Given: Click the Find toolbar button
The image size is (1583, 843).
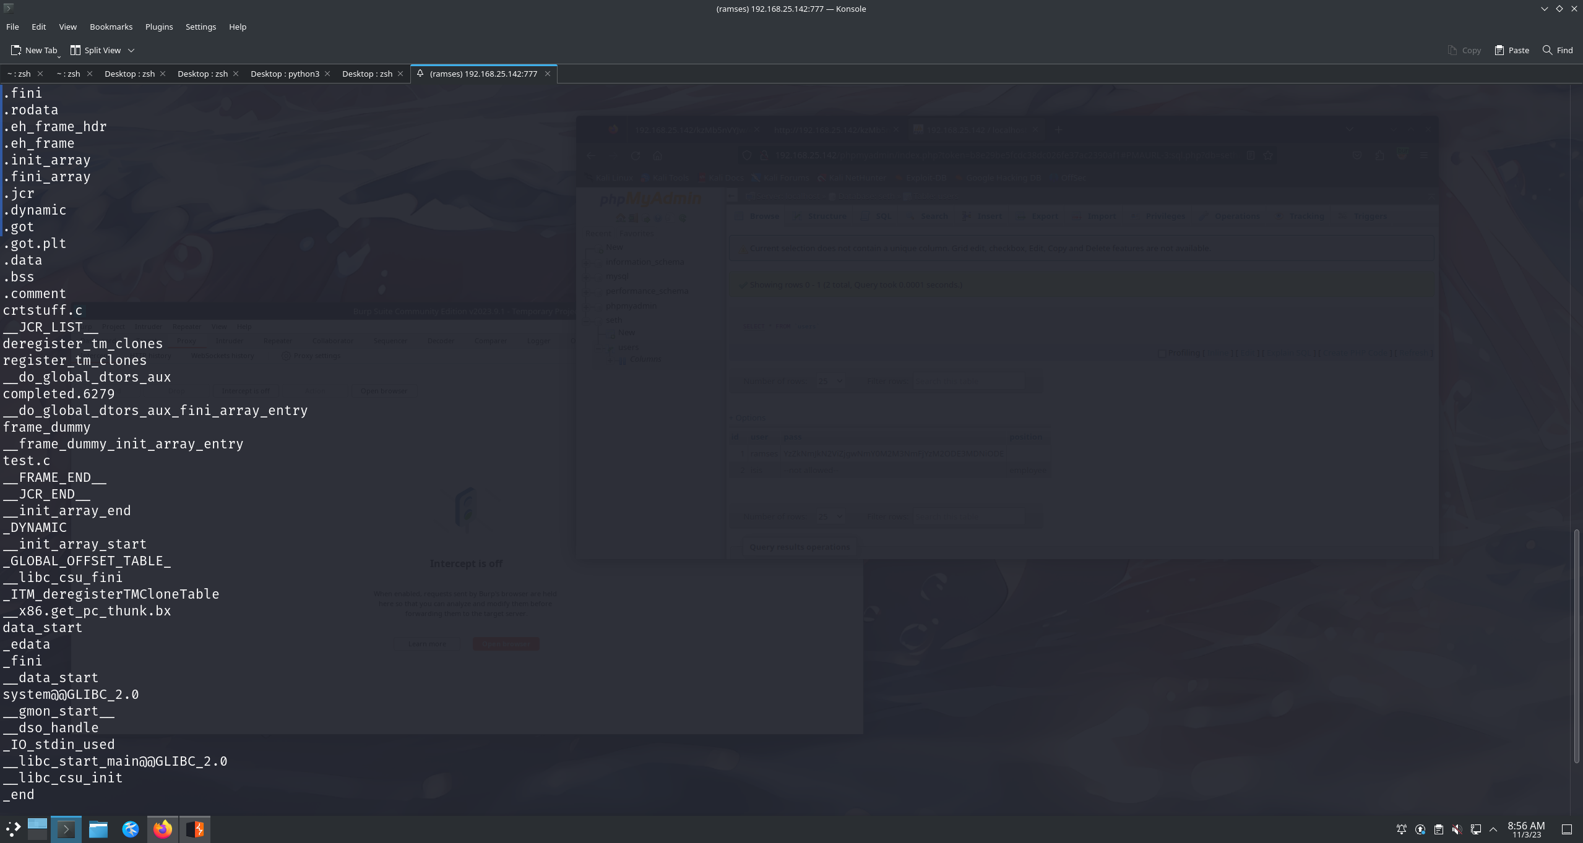Looking at the screenshot, I should coord(1558,50).
